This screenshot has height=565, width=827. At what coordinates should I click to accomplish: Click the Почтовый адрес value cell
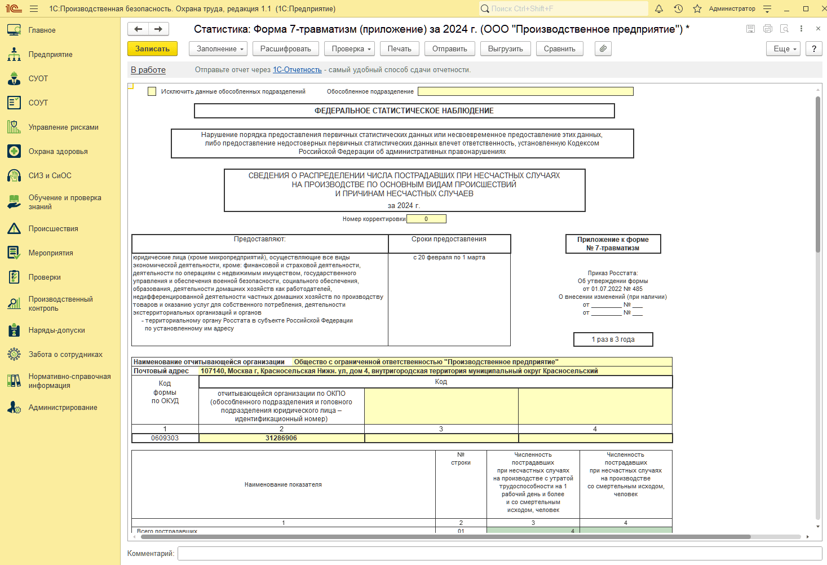(x=436, y=371)
